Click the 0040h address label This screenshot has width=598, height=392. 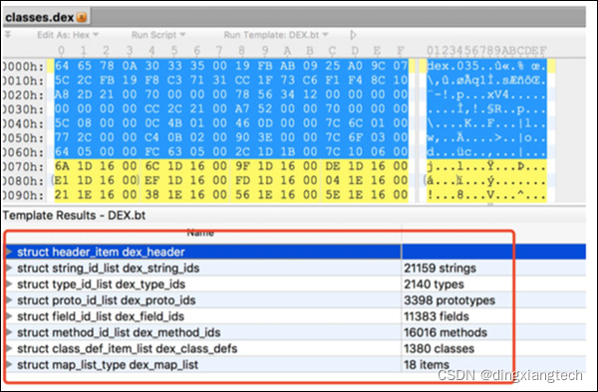point(23,123)
